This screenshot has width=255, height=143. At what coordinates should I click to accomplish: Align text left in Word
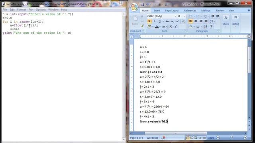[x=190, y=21]
